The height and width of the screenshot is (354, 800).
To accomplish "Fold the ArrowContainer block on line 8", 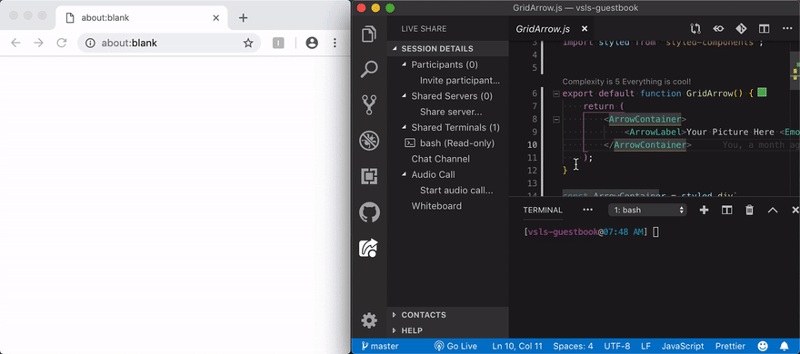I will [556, 119].
